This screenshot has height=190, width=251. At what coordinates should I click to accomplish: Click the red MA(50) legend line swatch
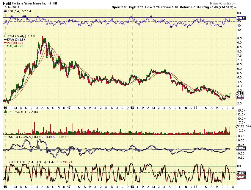pos(5,43)
